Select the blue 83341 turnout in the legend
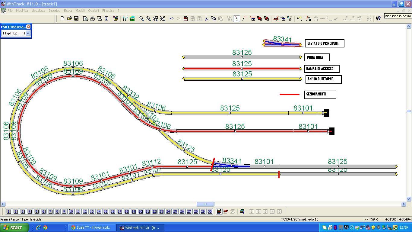This screenshot has height=232, width=412. 282,44
